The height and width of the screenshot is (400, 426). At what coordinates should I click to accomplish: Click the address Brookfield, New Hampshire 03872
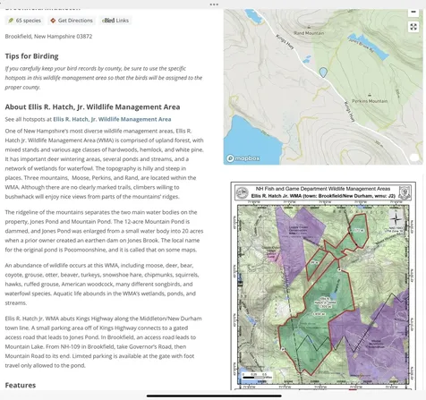(48, 37)
